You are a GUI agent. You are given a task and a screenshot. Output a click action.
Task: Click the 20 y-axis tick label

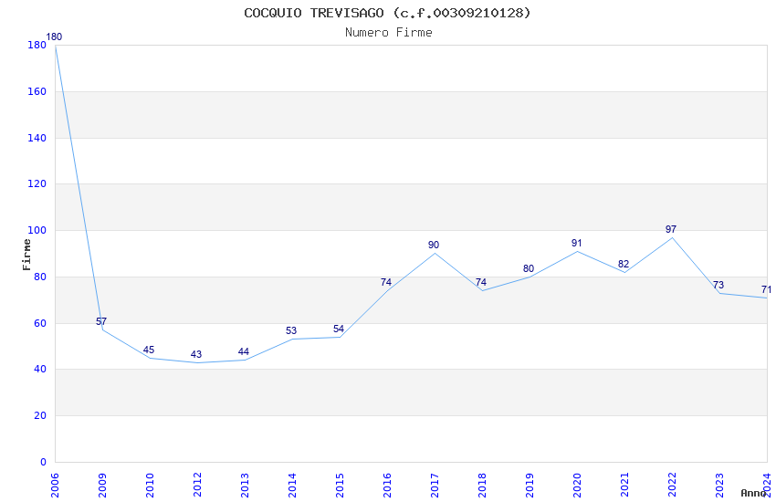pyautogui.click(x=40, y=415)
